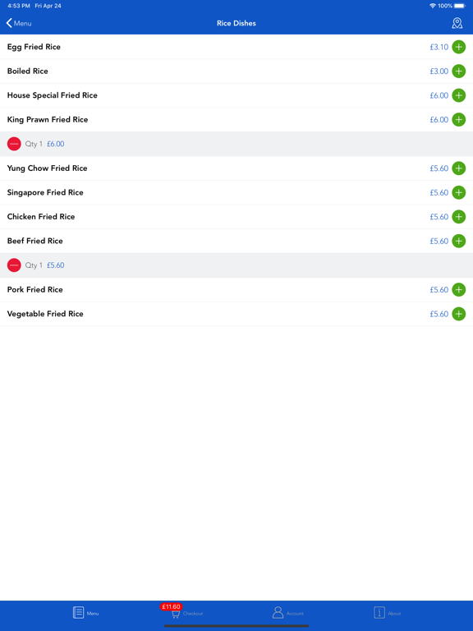Increase Beef Fried Rice quantity with plus
473x631 pixels.
(458, 241)
